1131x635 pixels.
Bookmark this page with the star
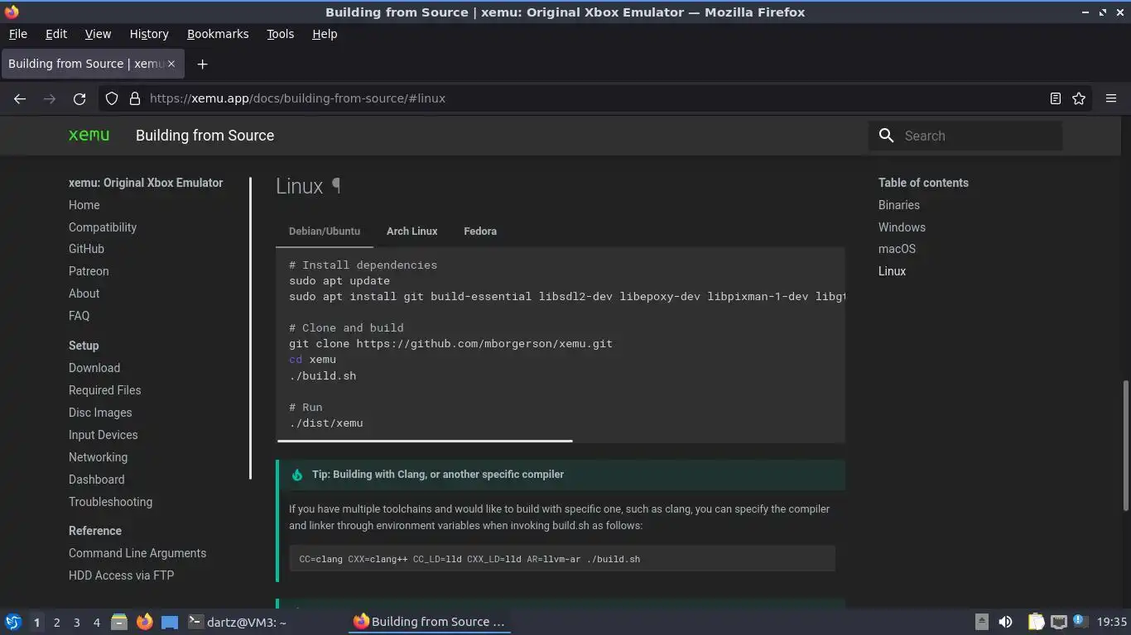pos(1079,98)
